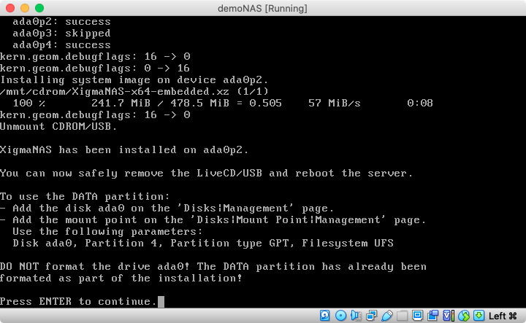
Task: Open the display settings status icon
Action: pyautogui.click(x=418, y=316)
